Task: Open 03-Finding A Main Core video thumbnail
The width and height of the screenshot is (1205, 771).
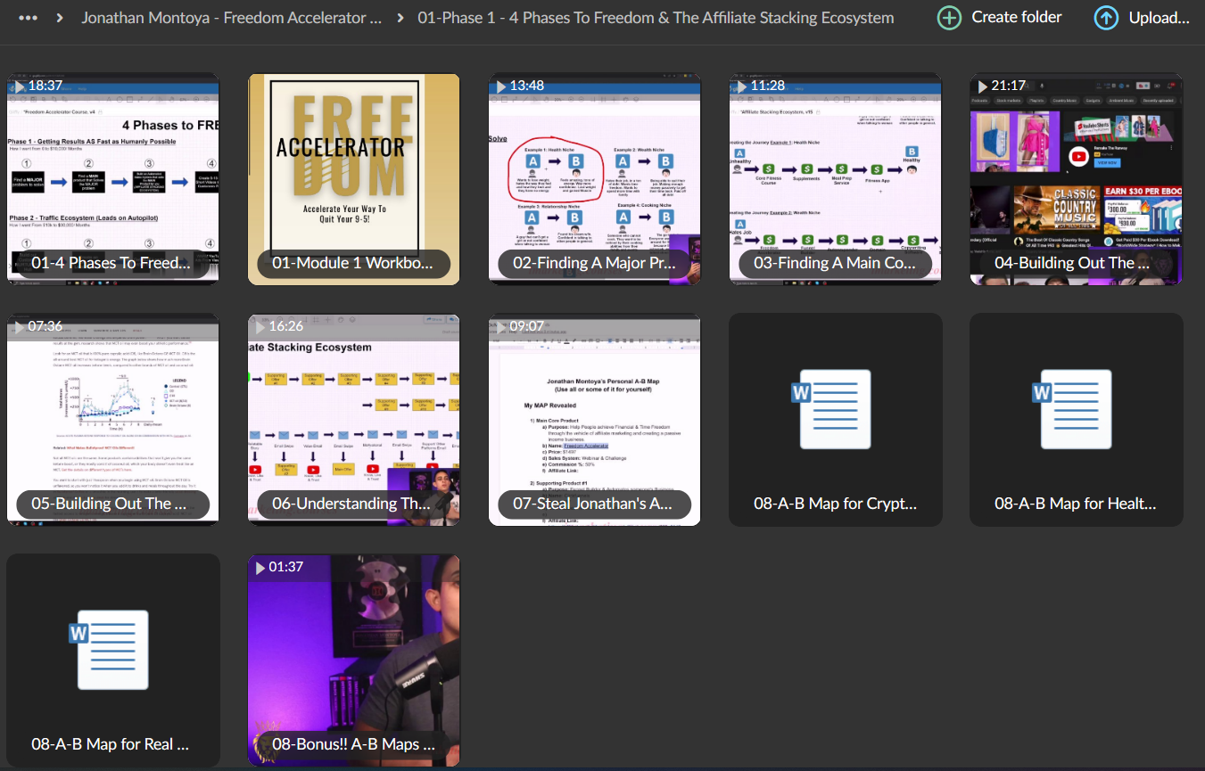Action: (x=835, y=178)
